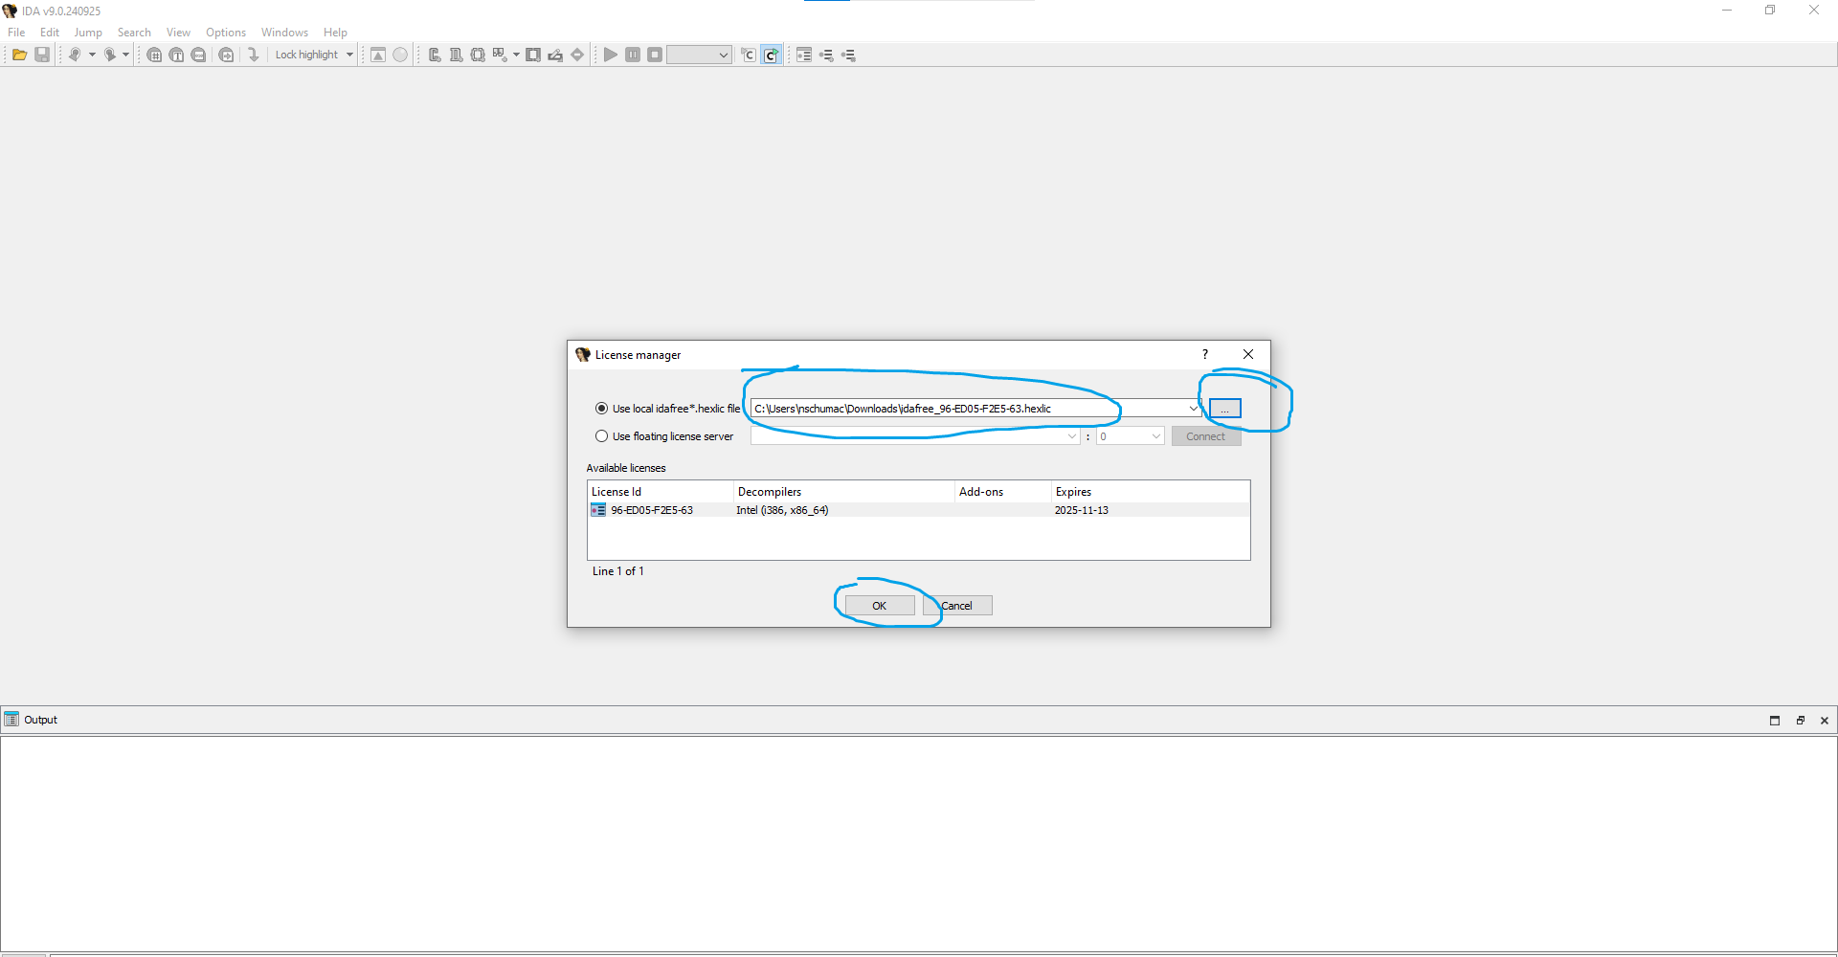Click the jump forward arrow icon
This screenshot has width=1838, height=957.
point(110,55)
